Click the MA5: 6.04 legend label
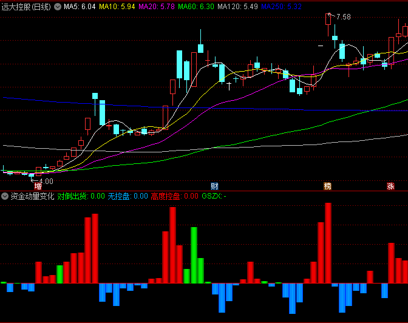 click(80, 7)
